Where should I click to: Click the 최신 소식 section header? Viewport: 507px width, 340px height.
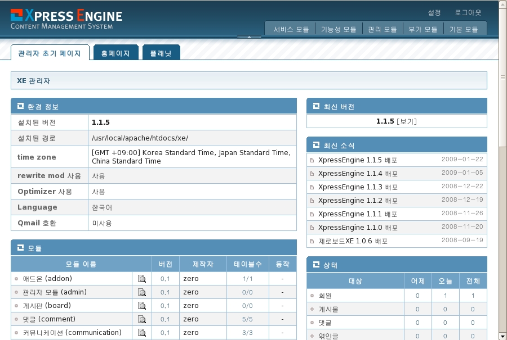(x=397, y=145)
